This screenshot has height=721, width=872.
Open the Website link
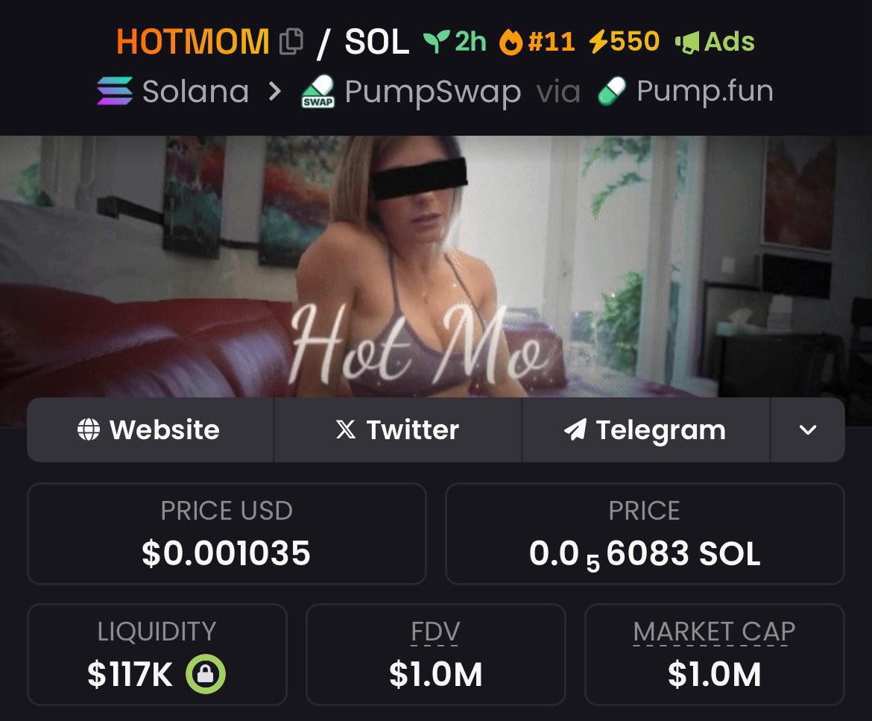pos(150,429)
